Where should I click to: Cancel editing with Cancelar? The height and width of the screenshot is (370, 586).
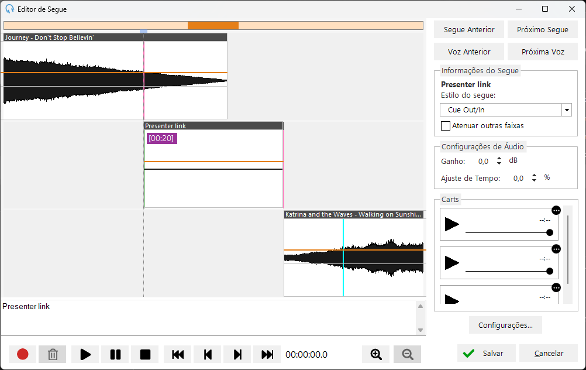pyautogui.click(x=549, y=353)
